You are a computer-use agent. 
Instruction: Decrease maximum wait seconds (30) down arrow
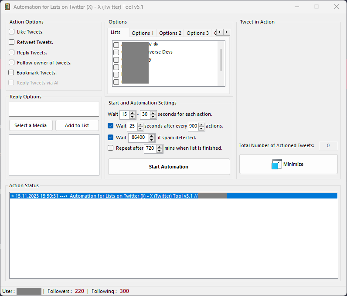click(153, 116)
